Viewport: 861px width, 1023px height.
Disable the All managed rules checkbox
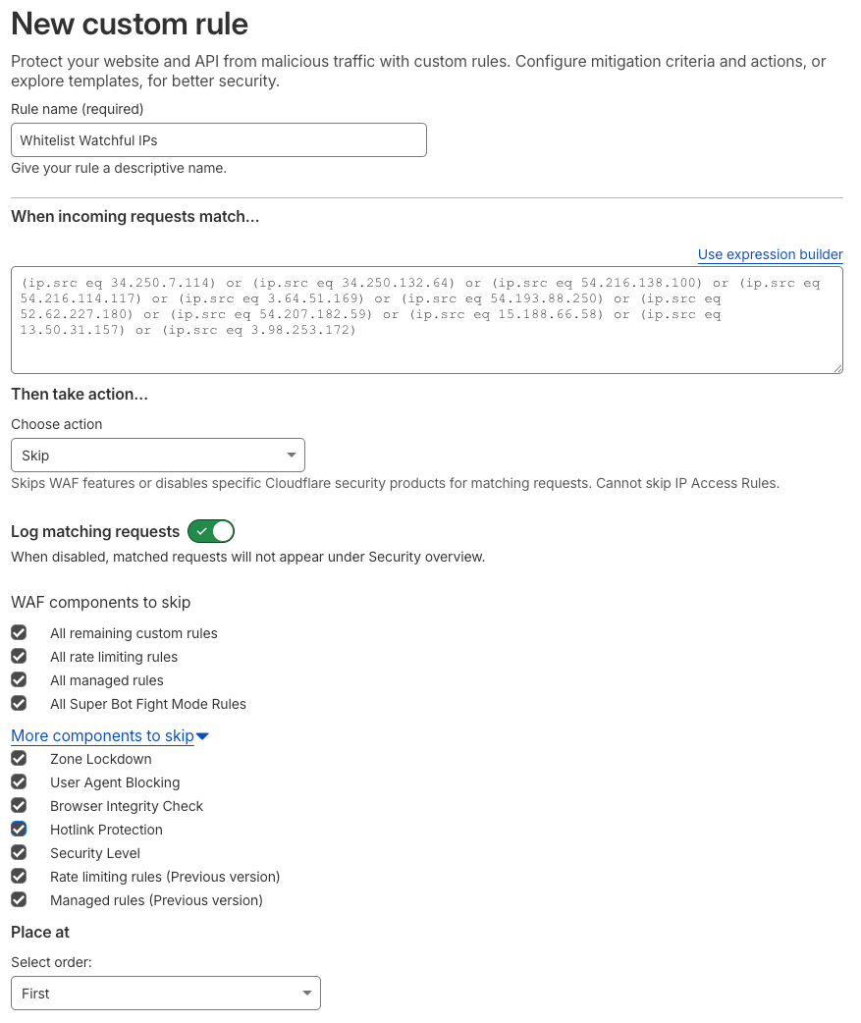(19, 679)
